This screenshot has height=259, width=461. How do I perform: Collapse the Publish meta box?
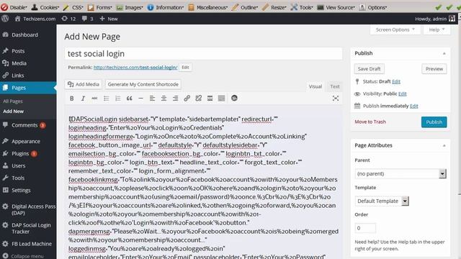click(x=444, y=53)
